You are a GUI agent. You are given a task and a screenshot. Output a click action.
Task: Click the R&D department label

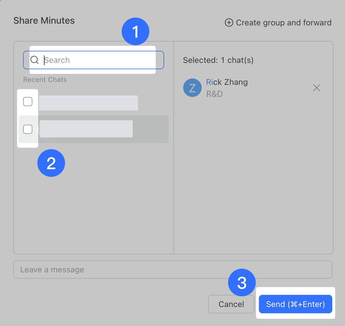pyautogui.click(x=214, y=94)
